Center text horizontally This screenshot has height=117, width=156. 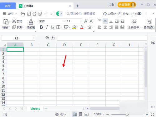coord(105,27)
